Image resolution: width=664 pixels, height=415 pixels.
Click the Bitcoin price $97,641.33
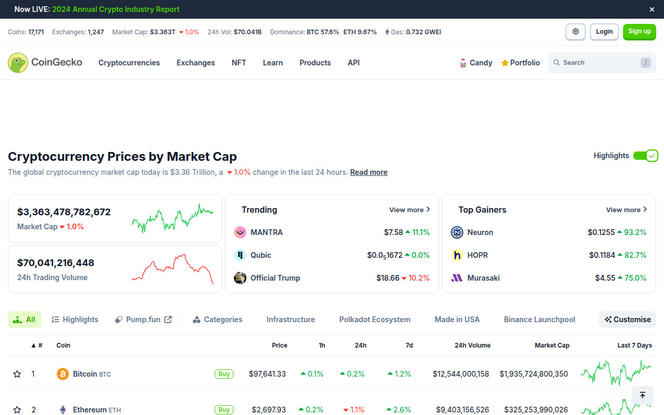pyautogui.click(x=267, y=374)
